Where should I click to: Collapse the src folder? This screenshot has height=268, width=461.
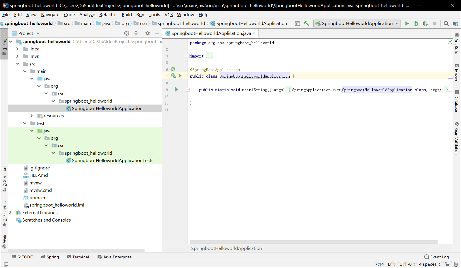(18, 64)
